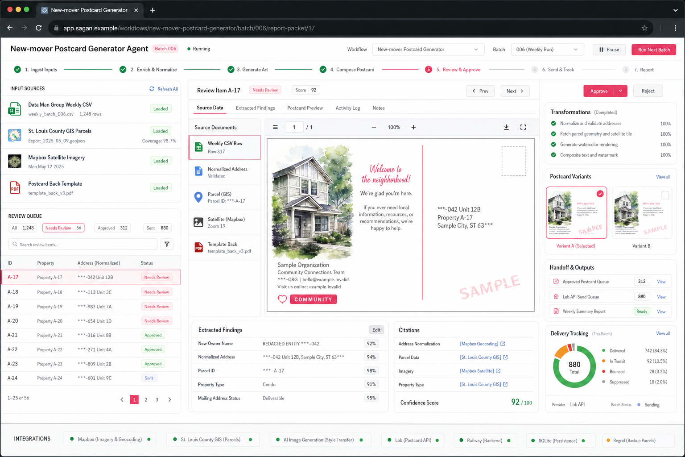The height and width of the screenshot is (457, 685).
Task: Click Run Next Batch
Action: [654, 50]
